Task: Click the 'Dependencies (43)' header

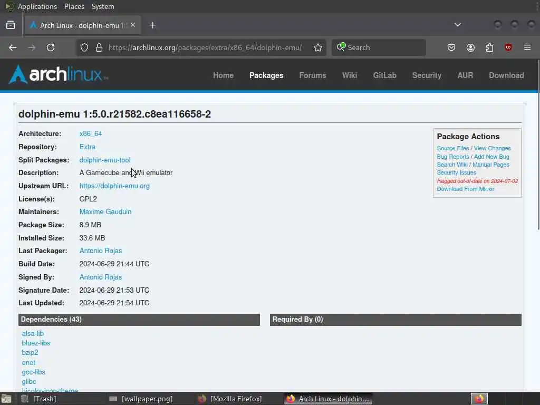Action: (x=139, y=320)
